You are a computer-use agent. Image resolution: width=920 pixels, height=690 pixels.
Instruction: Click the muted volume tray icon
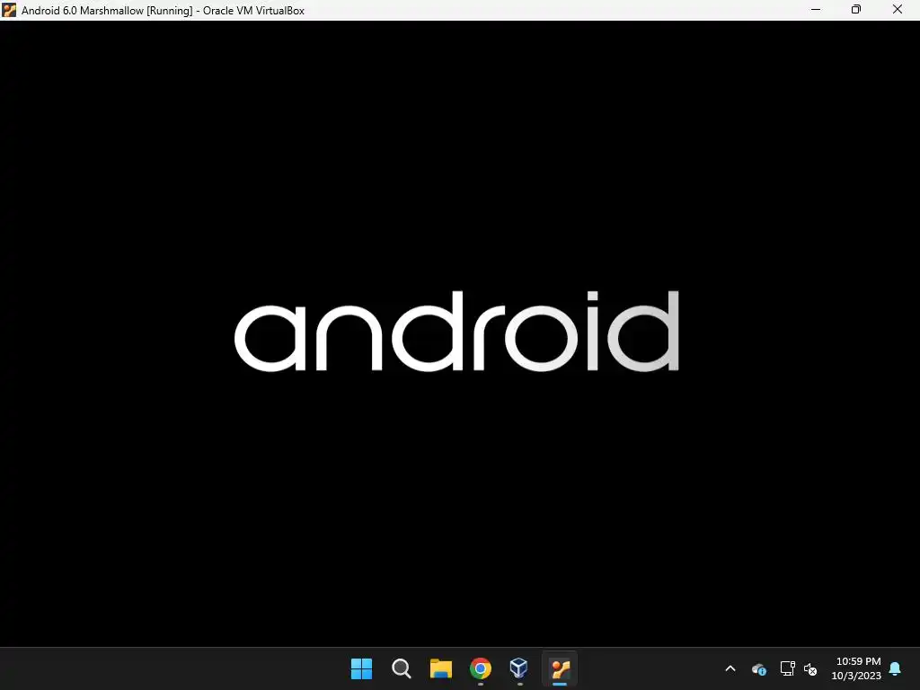(810, 668)
